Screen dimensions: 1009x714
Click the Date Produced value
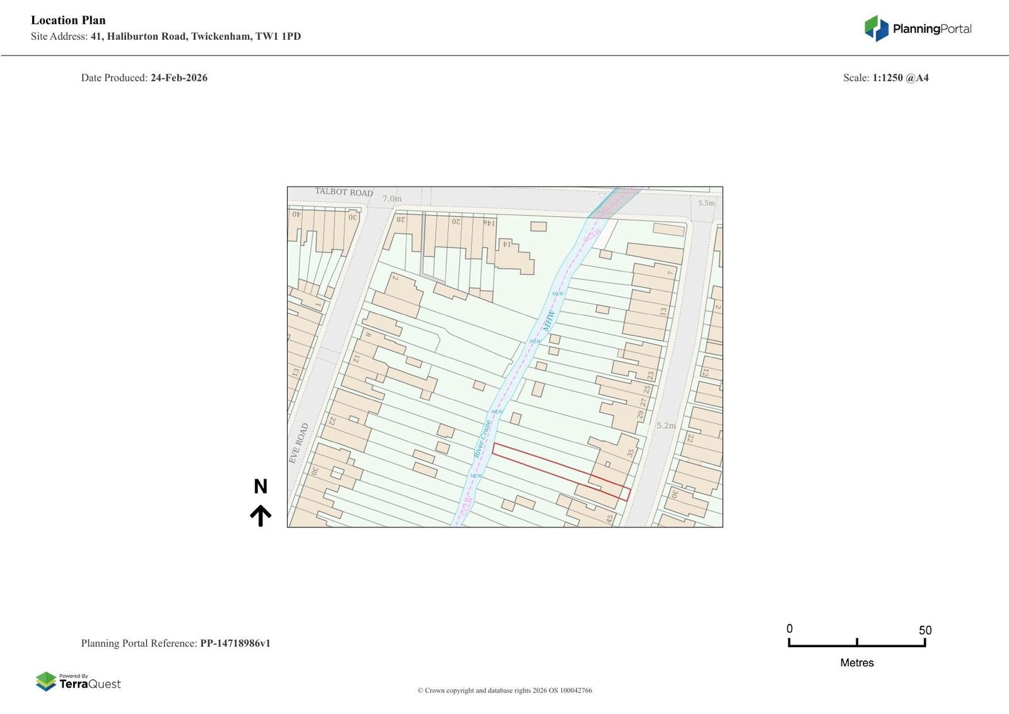point(179,78)
